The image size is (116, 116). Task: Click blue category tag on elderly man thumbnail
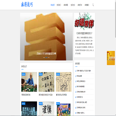(24, 74)
